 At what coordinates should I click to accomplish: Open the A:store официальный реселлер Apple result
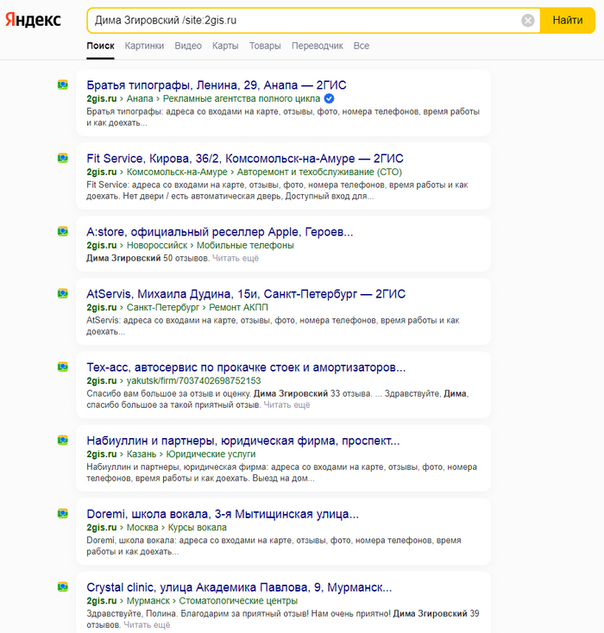[x=219, y=232]
